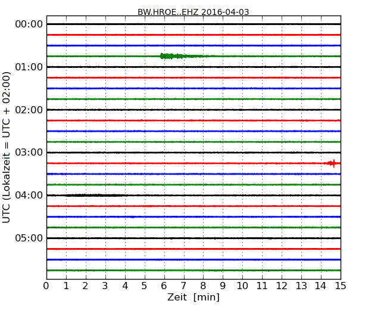Select the red seismic spike near minute 14.6
This screenshot has width=387, height=310.
point(332,163)
